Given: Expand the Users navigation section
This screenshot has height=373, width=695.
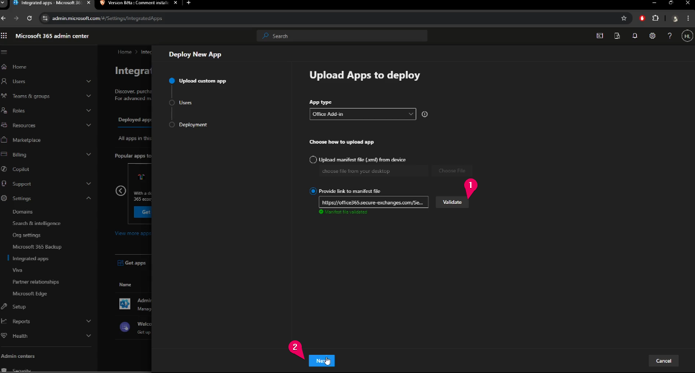Looking at the screenshot, I should point(88,81).
